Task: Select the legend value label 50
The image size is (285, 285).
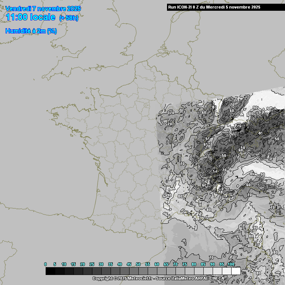Action: point(138,264)
